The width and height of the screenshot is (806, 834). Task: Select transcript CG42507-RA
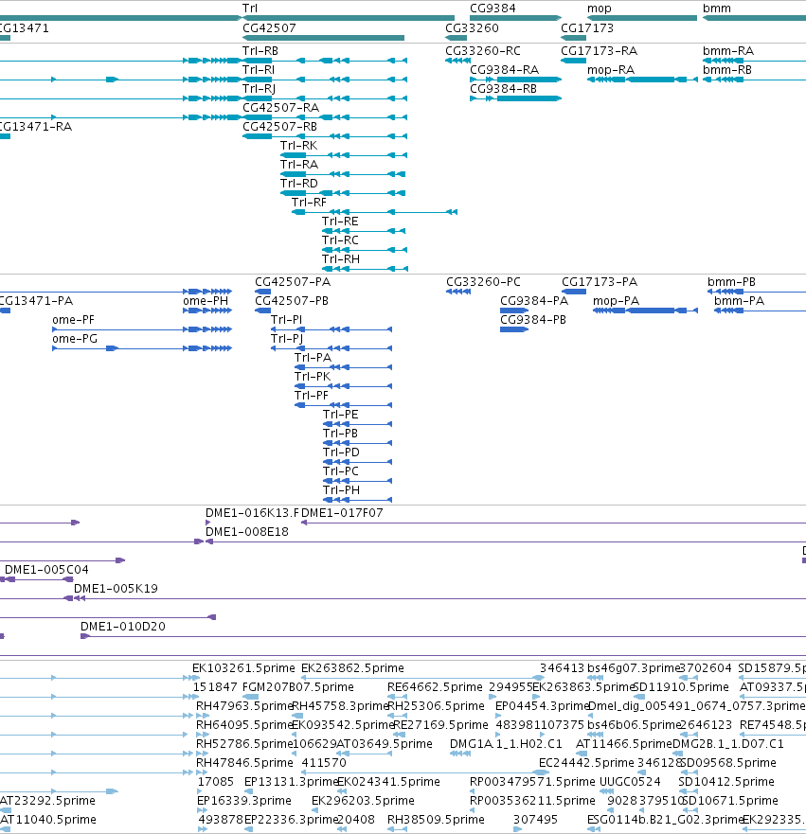[x=281, y=108]
